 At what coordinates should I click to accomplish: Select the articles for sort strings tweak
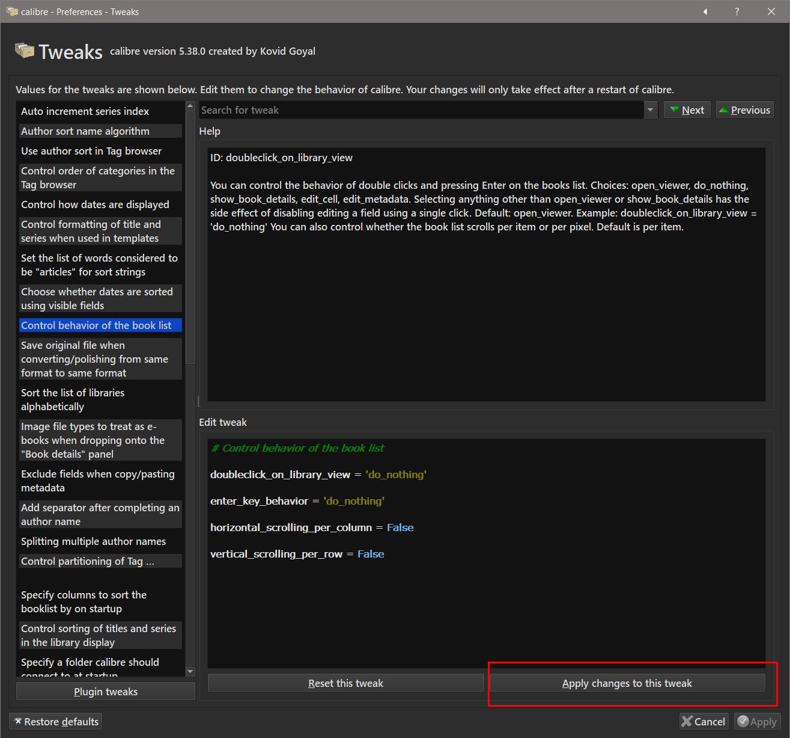[x=100, y=265]
